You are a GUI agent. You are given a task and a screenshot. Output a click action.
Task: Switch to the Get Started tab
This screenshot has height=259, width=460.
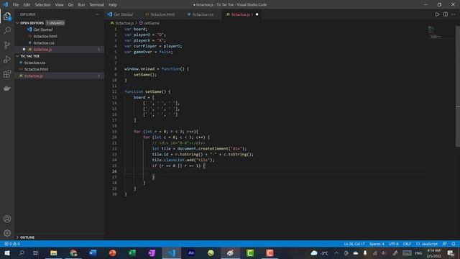(x=123, y=14)
